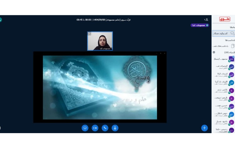The width and height of the screenshot is (235, 150).
Task: Click the avatar of user بابایی
Action: point(232,91)
